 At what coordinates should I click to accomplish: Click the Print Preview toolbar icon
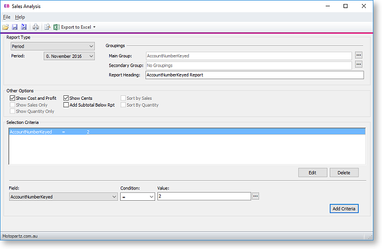(47, 27)
